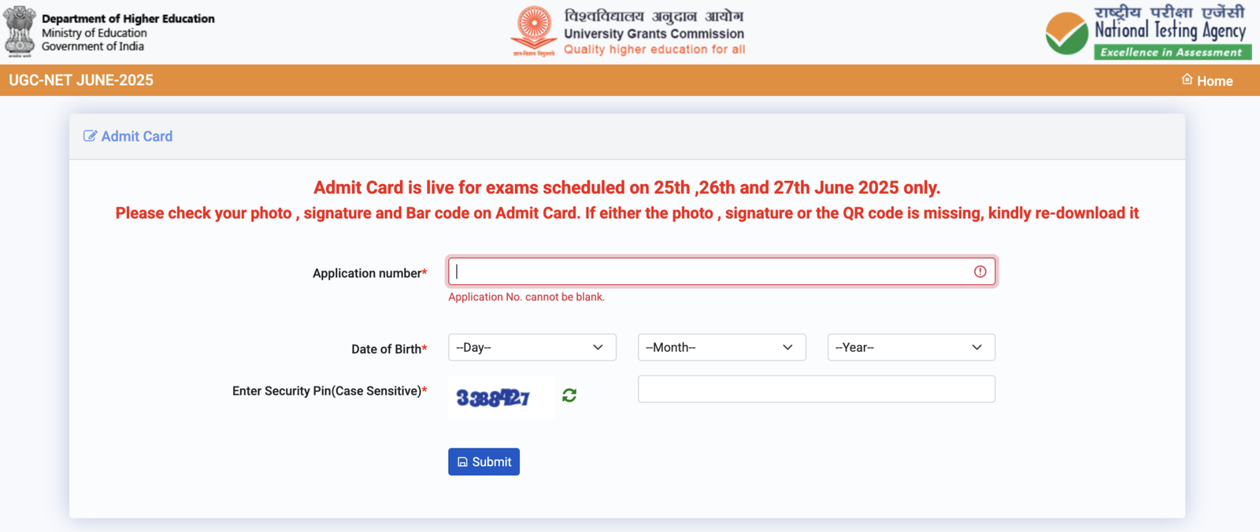Select the Home menu item

(x=1206, y=79)
